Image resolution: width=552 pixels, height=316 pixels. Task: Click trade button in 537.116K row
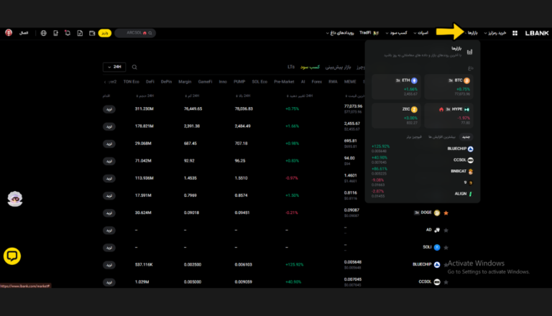[109, 265]
